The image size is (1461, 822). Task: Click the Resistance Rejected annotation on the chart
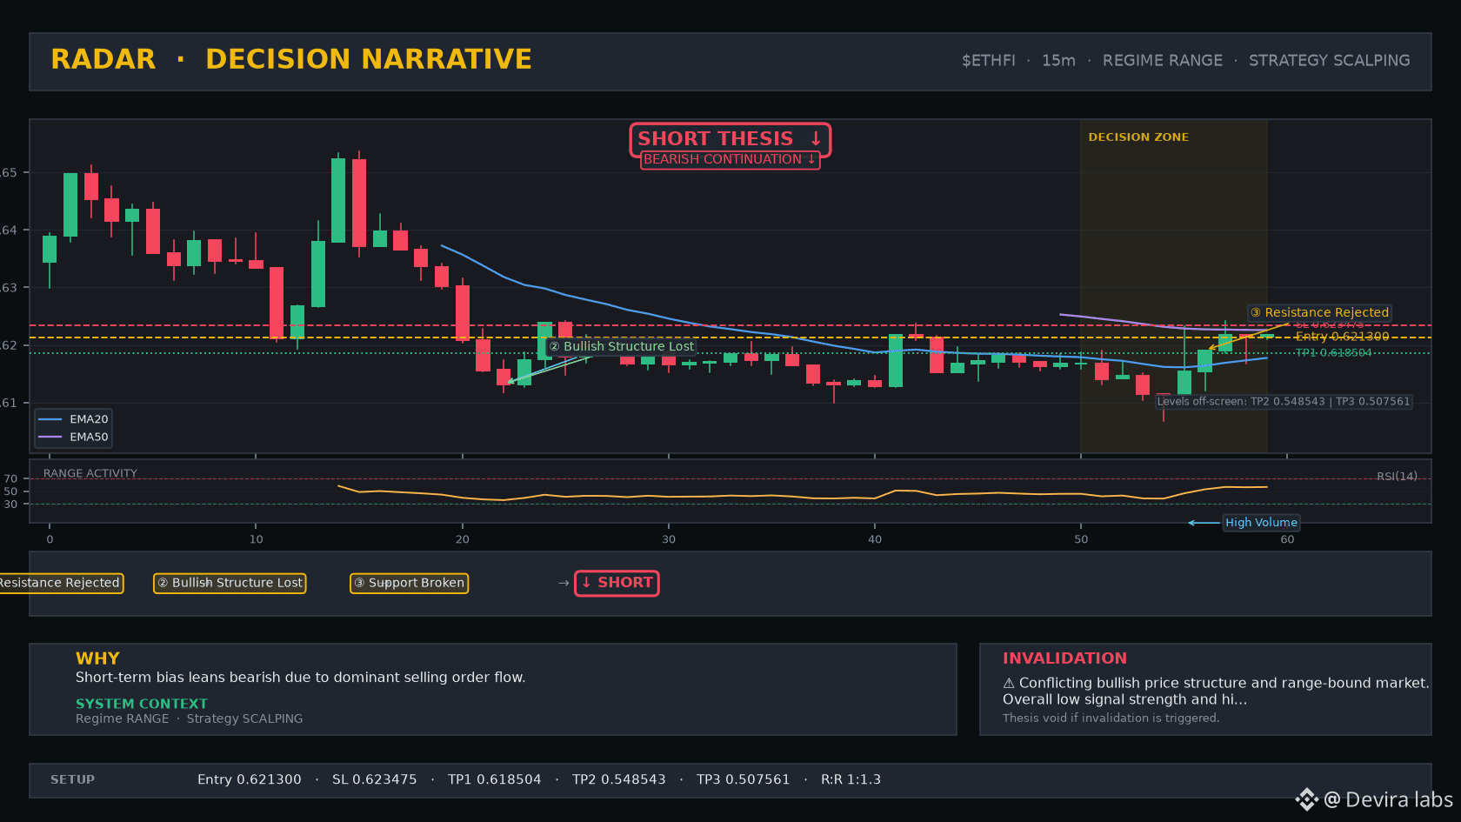[1319, 312]
